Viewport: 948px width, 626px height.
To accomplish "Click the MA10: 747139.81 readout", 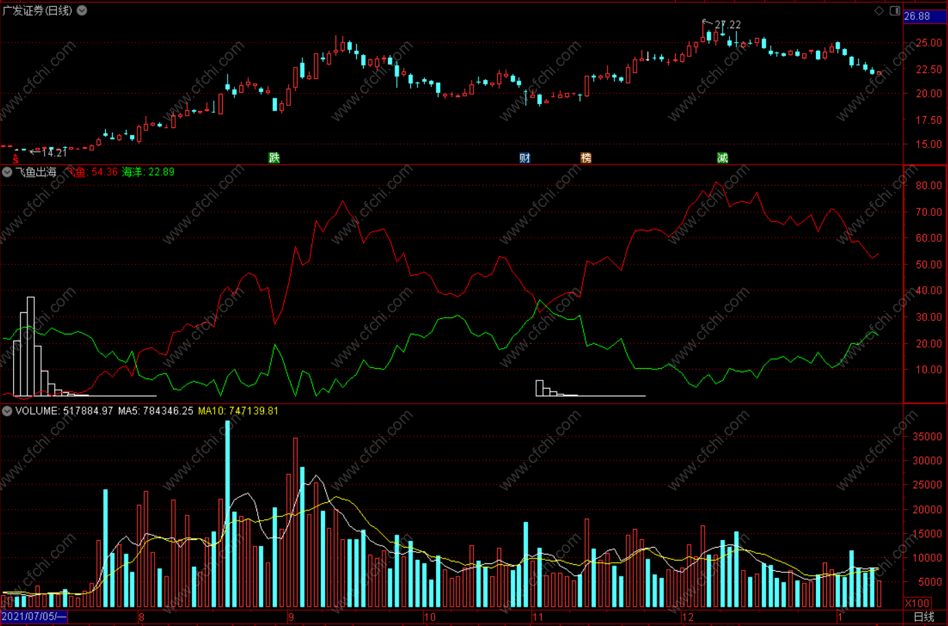I will coord(239,411).
